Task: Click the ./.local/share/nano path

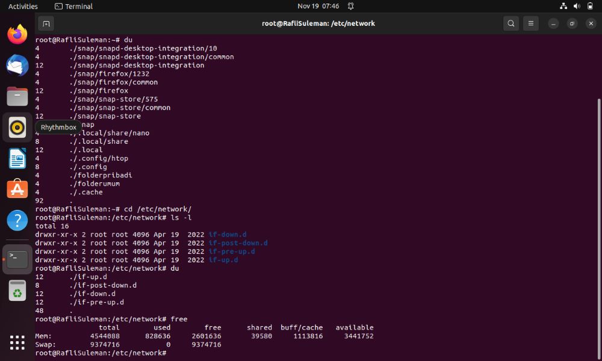Action: point(110,133)
